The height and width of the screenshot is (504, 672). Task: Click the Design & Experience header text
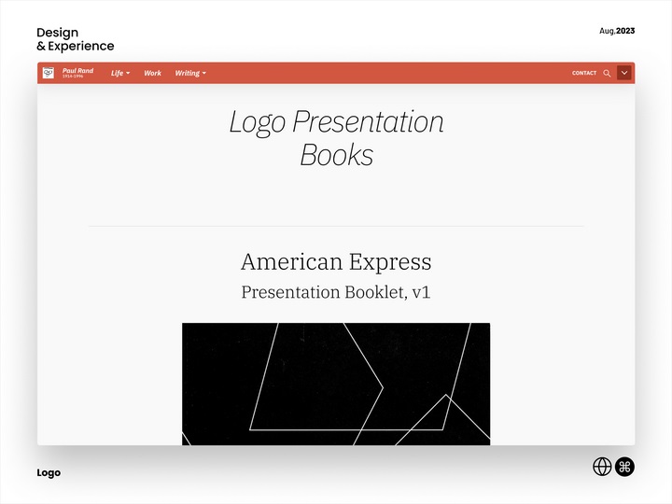pos(75,39)
